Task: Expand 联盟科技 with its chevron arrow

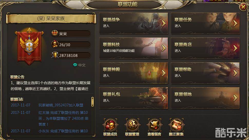Action: coord(164,48)
